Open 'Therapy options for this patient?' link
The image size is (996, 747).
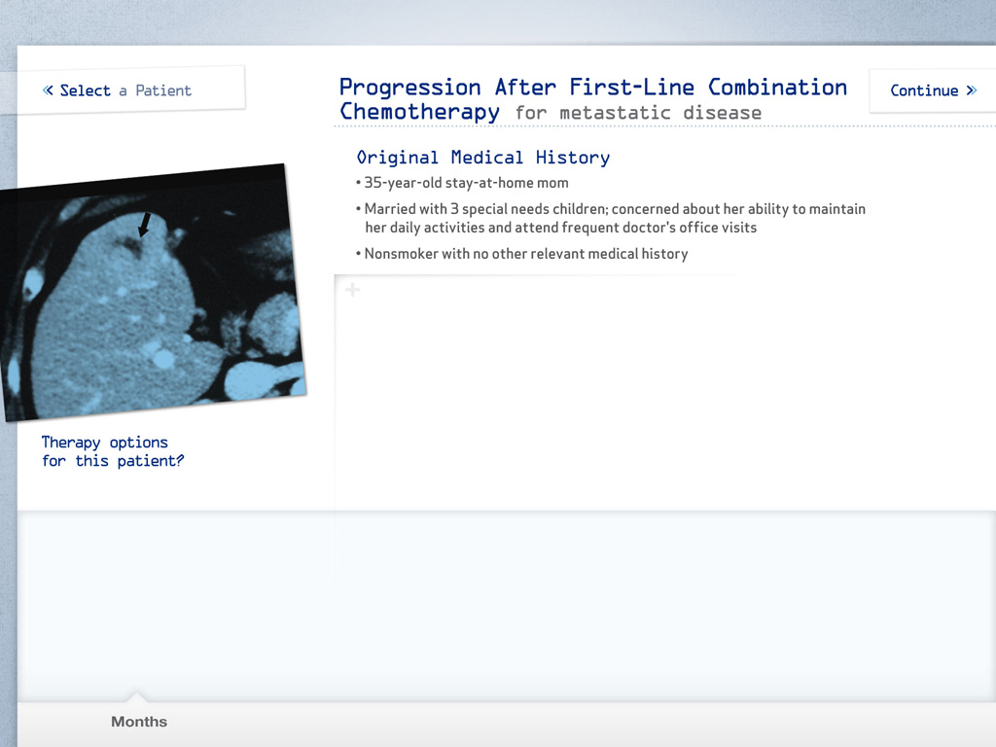(x=112, y=451)
